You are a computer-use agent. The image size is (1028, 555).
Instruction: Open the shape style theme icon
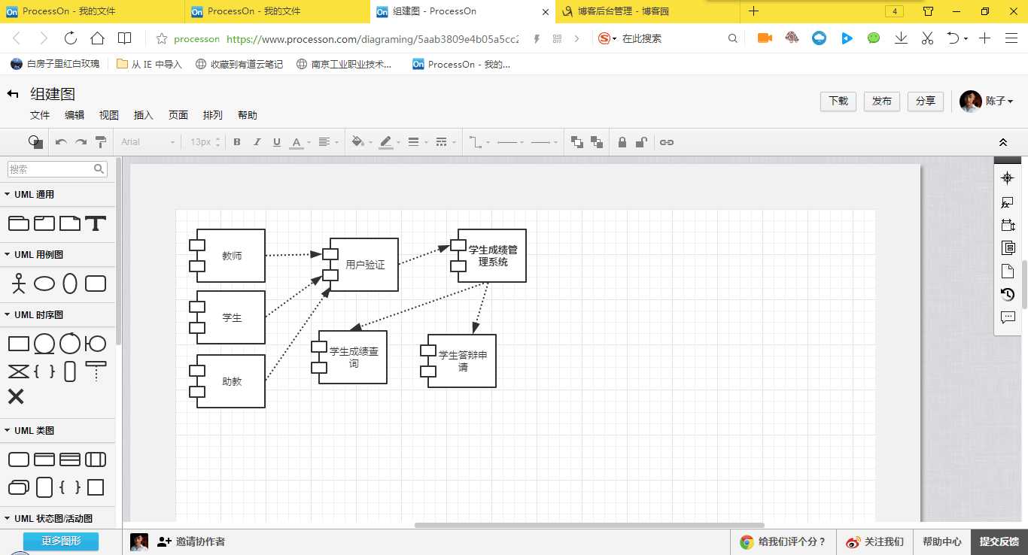point(35,142)
